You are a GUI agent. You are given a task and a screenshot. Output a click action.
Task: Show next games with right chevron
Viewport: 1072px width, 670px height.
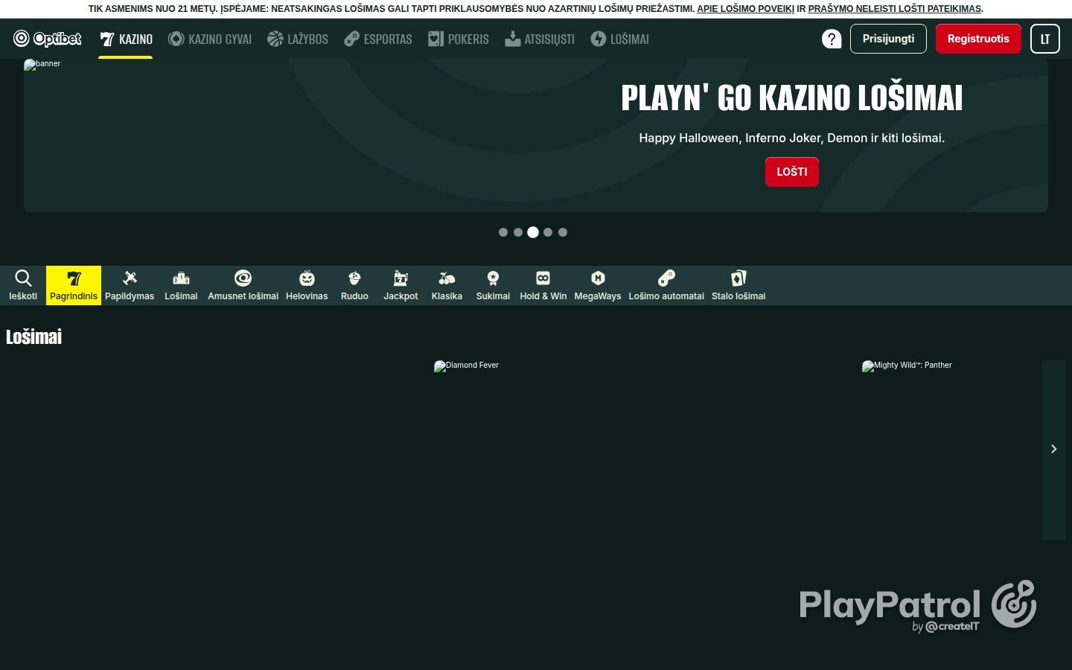click(x=1054, y=449)
